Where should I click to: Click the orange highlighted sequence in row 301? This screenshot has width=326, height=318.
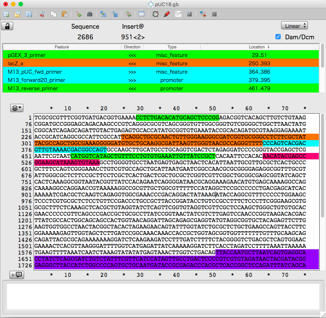pos(148,143)
